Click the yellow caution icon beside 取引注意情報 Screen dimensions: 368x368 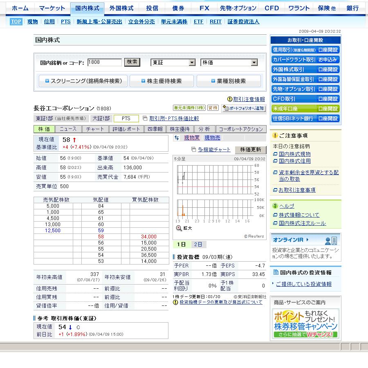pyautogui.click(x=230, y=99)
